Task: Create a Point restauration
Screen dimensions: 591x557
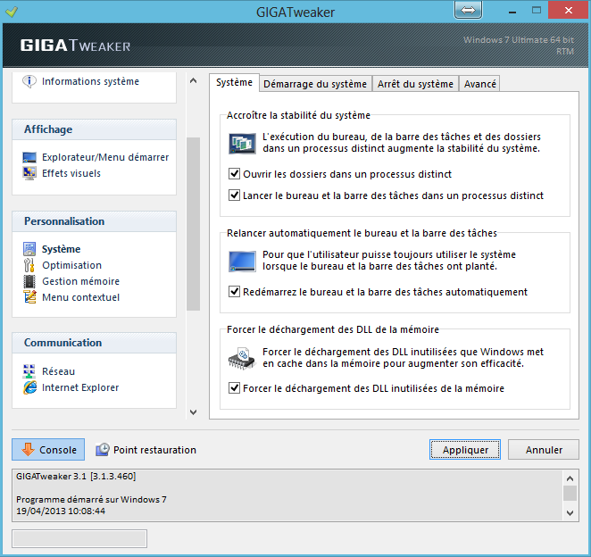Action: 146,450
